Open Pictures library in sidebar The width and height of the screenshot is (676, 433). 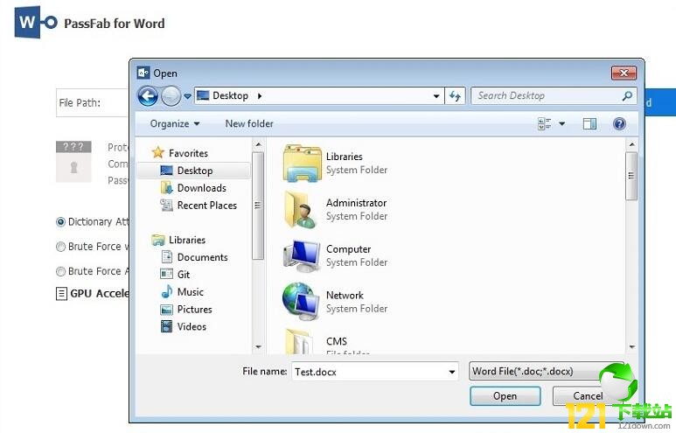click(186, 310)
